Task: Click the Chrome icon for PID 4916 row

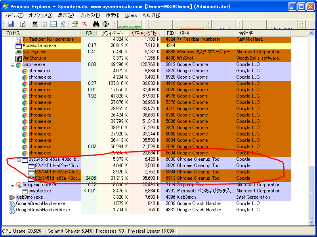Action: point(25,84)
